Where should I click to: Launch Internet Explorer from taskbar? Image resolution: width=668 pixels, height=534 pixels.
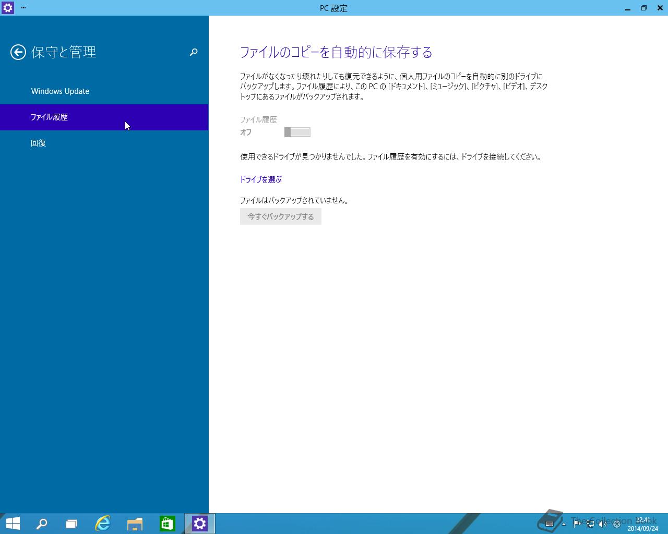click(103, 524)
